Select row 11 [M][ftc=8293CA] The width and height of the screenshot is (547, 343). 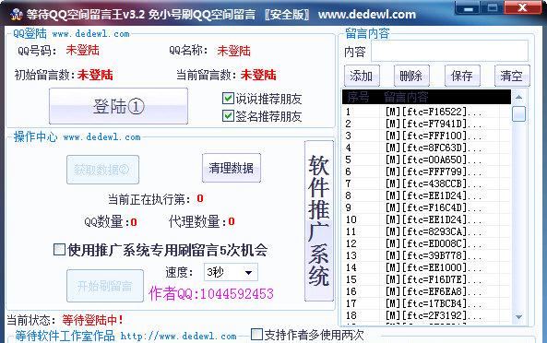pyautogui.click(x=426, y=231)
